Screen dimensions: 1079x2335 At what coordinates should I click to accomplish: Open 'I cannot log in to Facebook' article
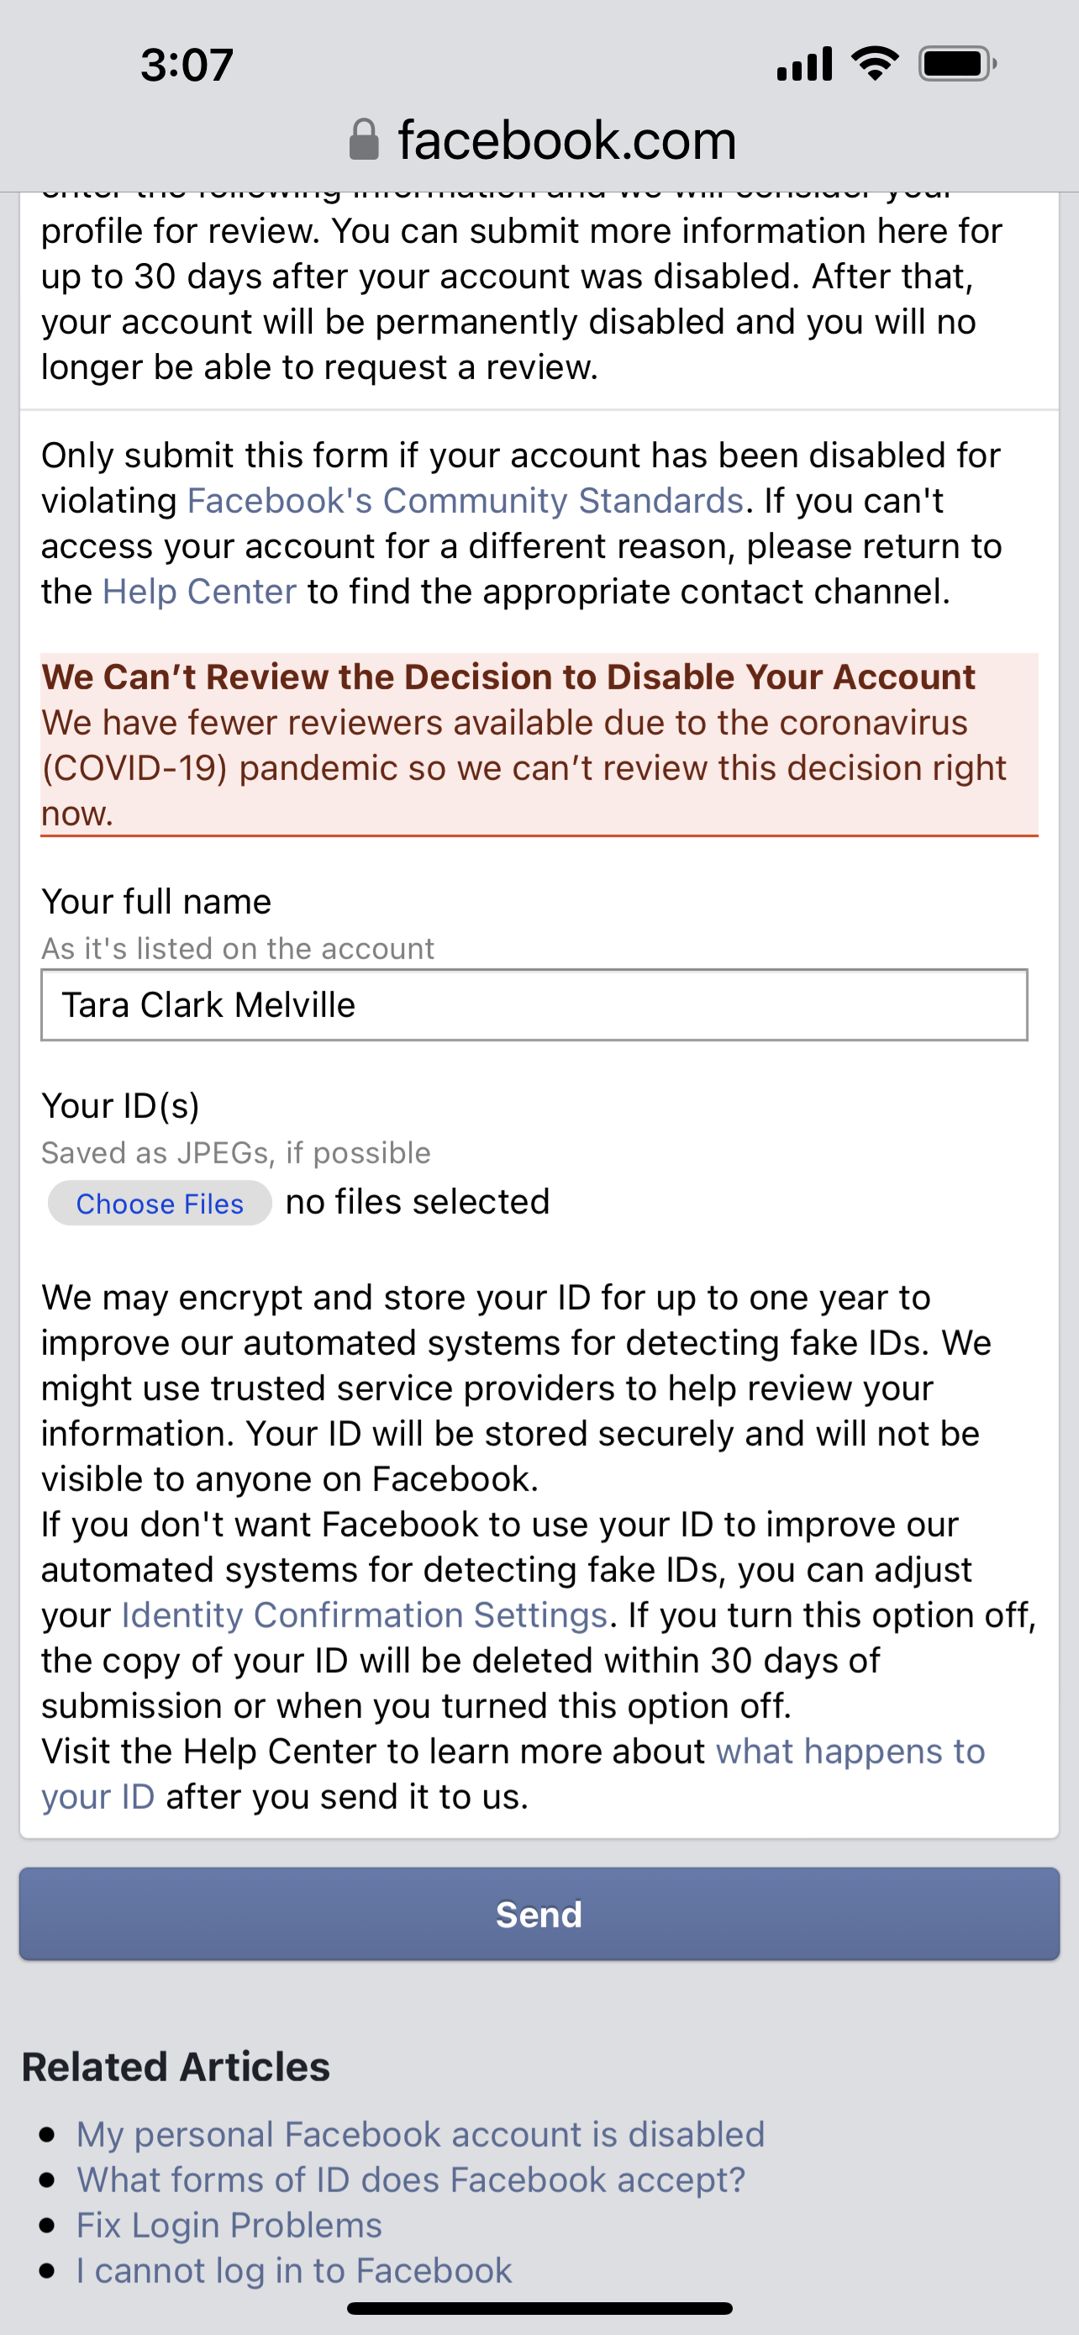point(294,2269)
